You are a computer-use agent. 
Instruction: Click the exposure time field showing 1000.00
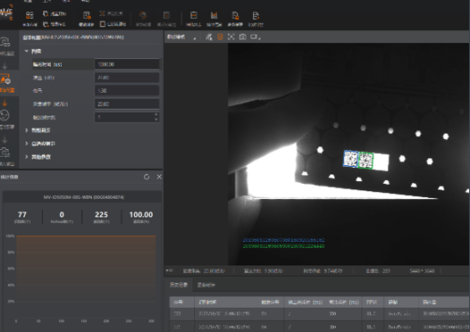point(127,64)
